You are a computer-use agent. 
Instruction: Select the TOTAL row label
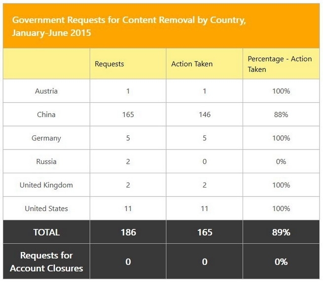coord(46,232)
